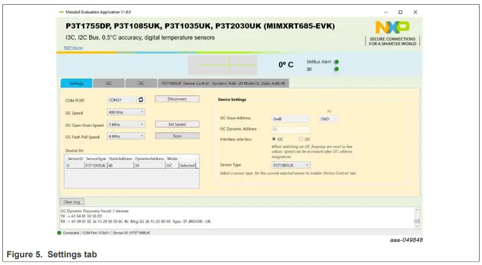Click the Scan button
The width and height of the screenshot is (482, 265).
coord(177,136)
